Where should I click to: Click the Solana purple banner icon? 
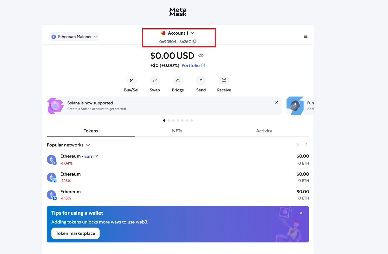tap(56, 106)
